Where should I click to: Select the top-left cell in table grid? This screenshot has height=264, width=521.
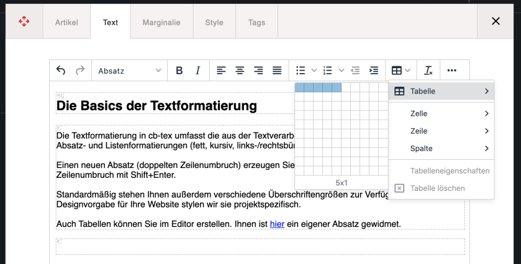299,87
